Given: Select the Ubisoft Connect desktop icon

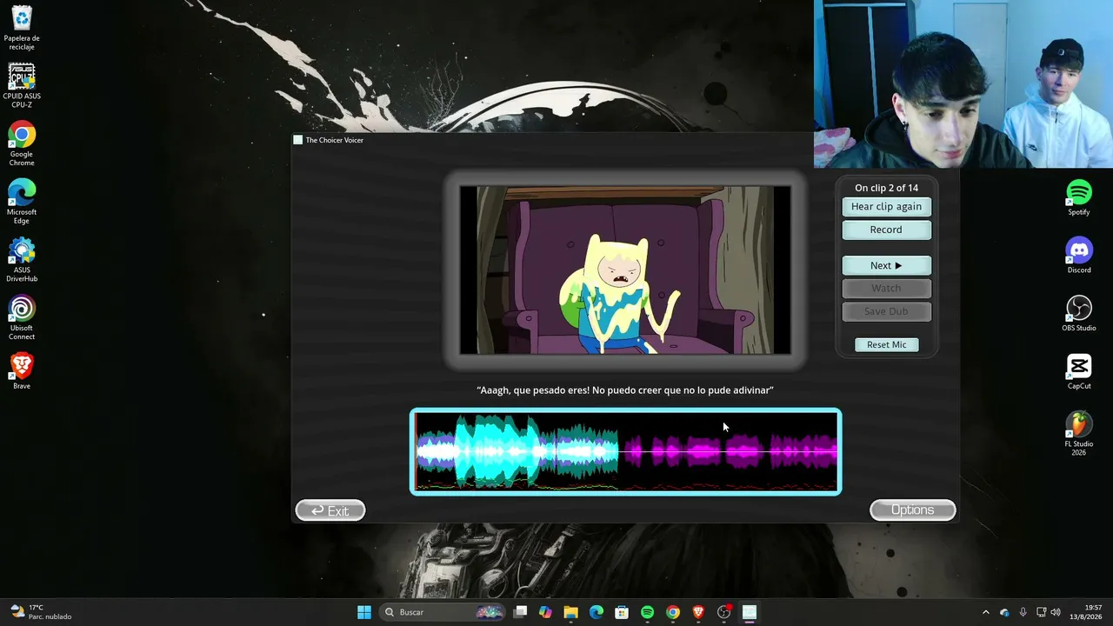Looking at the screenshot, I should (x=22, y=318).
